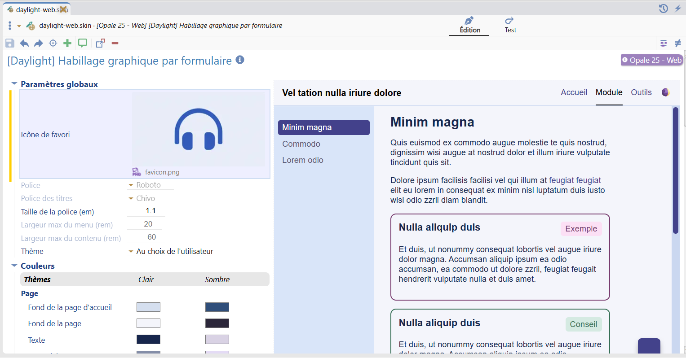The height and width of the screenshot is (358, 686).
Task: Click the green plus icon
Action: [x=67, y=43]
